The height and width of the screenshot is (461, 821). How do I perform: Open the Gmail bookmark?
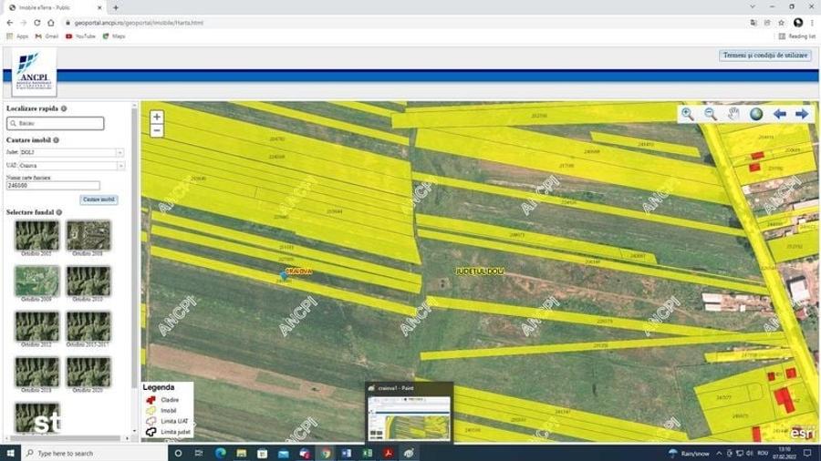coord(47,36)
